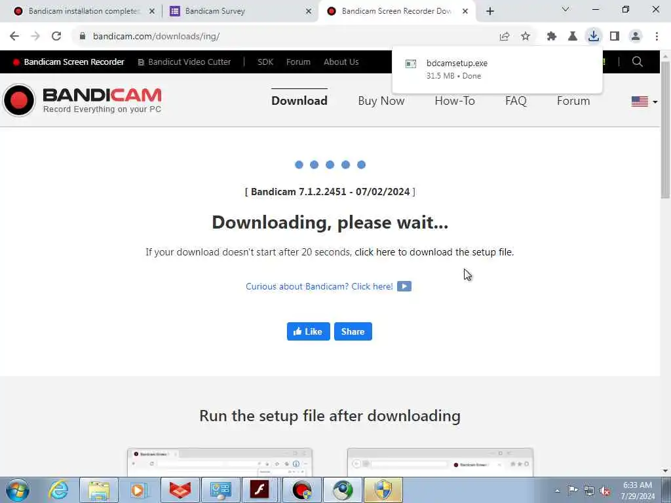Click the network tray icon
Image resolution: width=671 pixels, height=503 pixels.
pos(589,491)
